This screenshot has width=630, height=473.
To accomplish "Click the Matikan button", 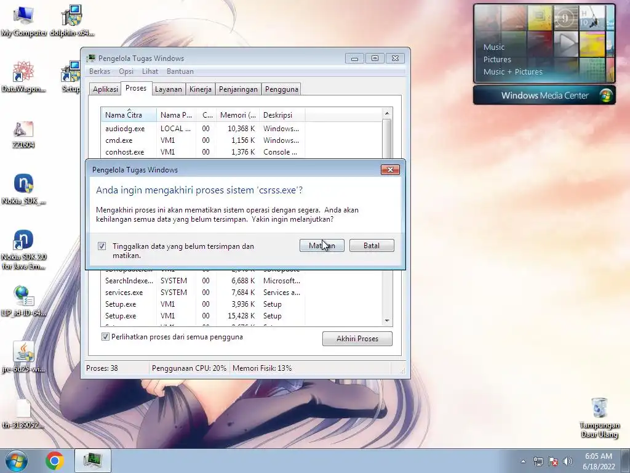I will 322,245.
